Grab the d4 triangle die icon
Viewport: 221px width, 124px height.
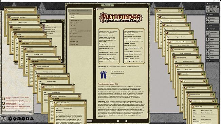click(32, 118)
